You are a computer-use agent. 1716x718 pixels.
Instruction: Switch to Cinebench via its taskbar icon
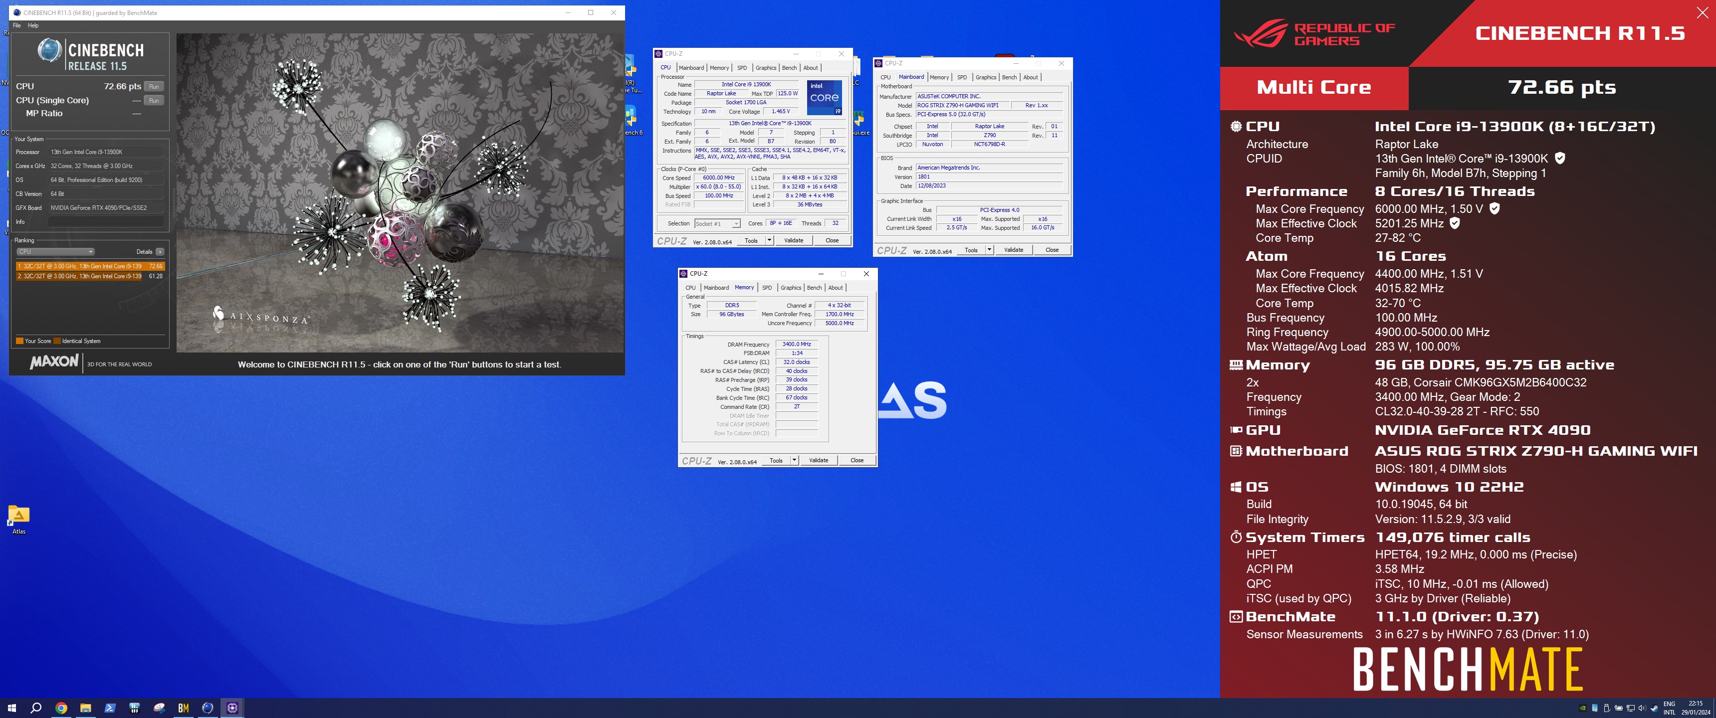tap(208, 708)
